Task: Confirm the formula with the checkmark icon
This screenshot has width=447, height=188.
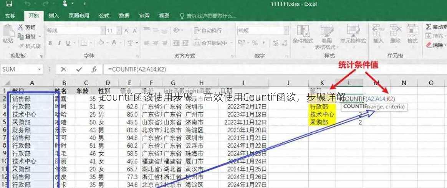Action: tap(79, 69)
